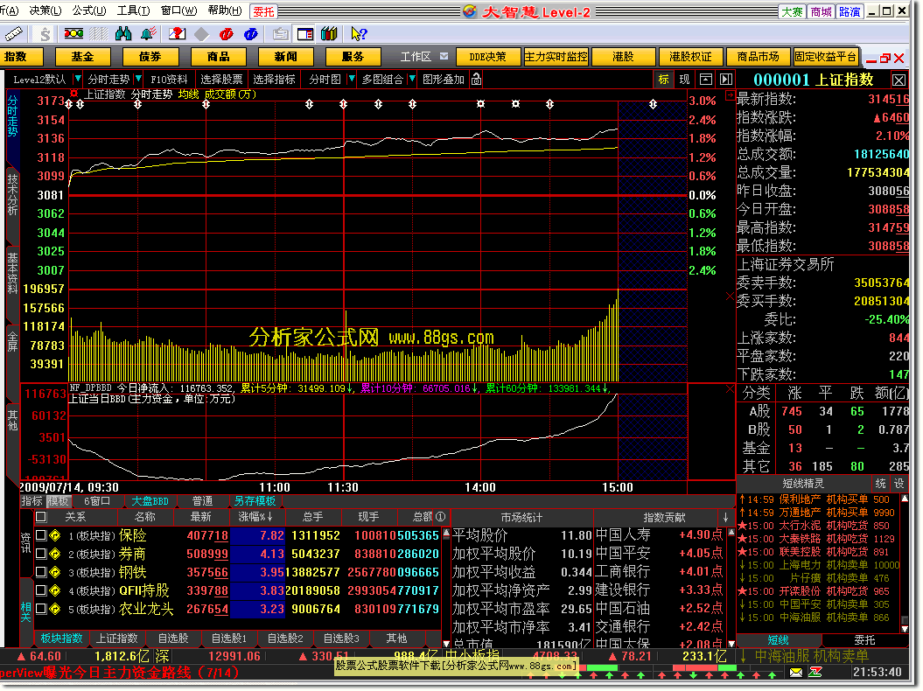Click the 债券 yellow button
This screenshot has width=923, height=691.
150,57
